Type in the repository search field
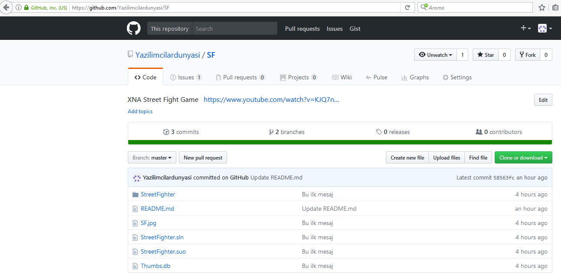561x274 pixels. [x=234, y=28]
